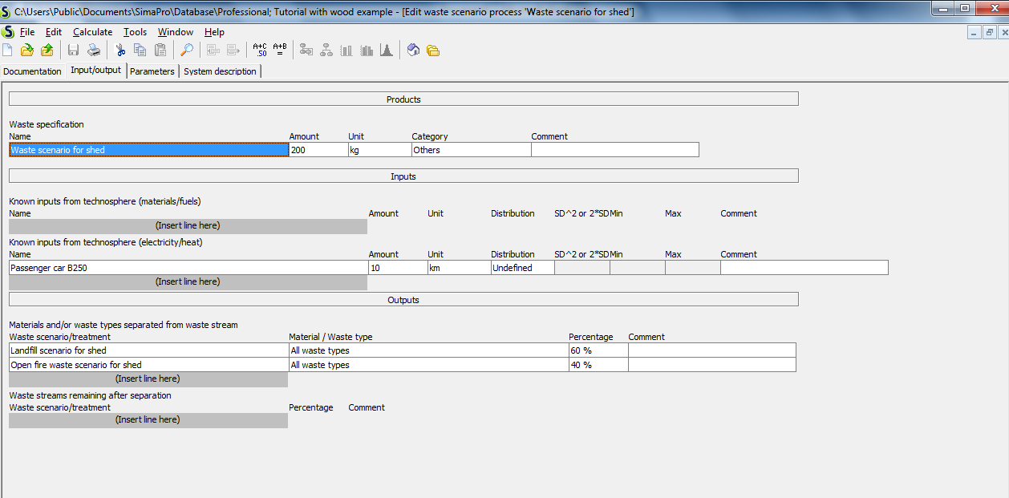Click the greyed indent-left toolbar icon
The image size is (1009, 498).
pyautogui.click(x=213, y=51)
